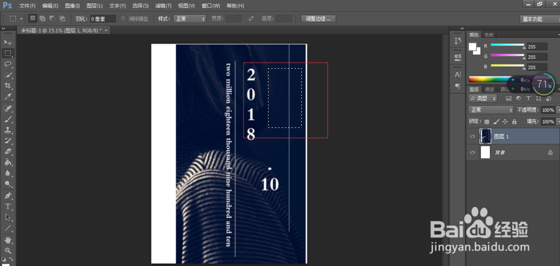Select the Line shape tool
Viewport: 560px width, 266px height.
(x=8, y=228)
